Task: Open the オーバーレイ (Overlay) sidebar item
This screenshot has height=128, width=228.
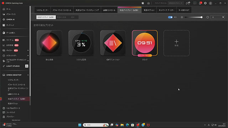Action: (9, 25)
